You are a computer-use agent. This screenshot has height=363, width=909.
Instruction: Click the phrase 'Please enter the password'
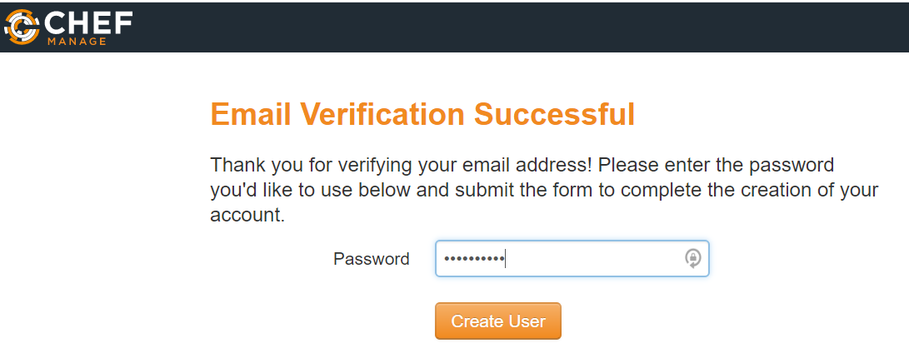[716, 164]
